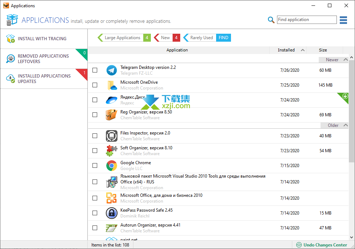
Task: Click the scrollbar up arrow
Action: pos(352,58)
